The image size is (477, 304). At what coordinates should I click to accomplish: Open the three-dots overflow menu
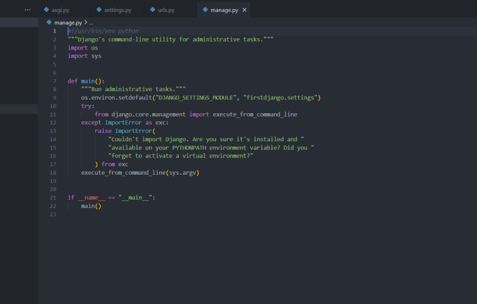[x=27, y=10]
